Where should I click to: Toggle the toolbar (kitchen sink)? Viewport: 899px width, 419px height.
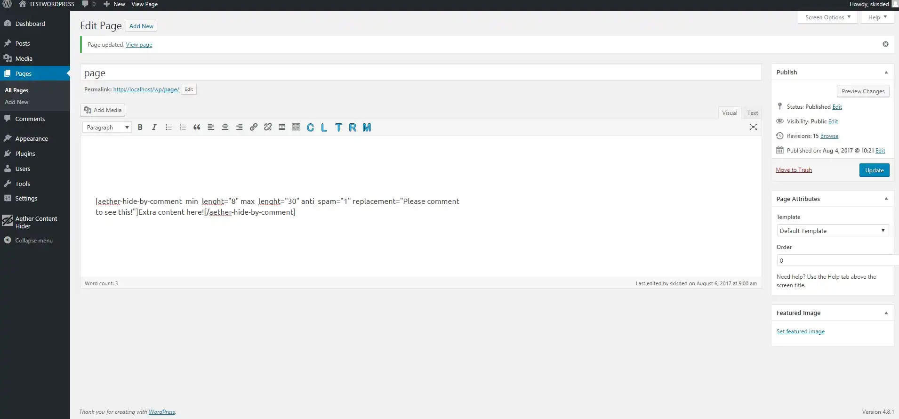pos(296,127)
